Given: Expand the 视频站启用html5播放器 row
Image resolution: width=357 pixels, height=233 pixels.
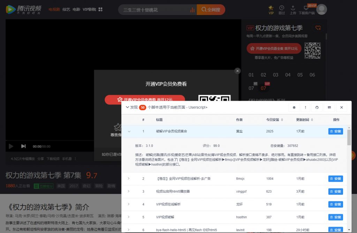Looking at the screenshot, I should pos(129,191).
